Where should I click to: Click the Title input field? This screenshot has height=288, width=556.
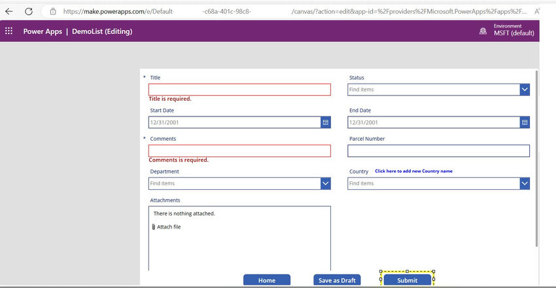tap(239, 90)
